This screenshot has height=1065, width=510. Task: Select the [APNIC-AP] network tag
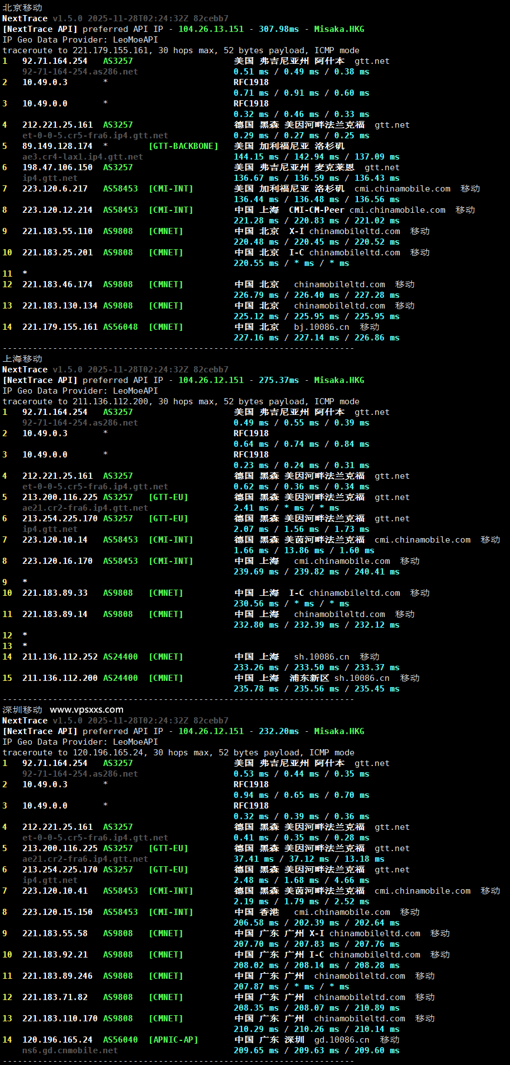173,1040
